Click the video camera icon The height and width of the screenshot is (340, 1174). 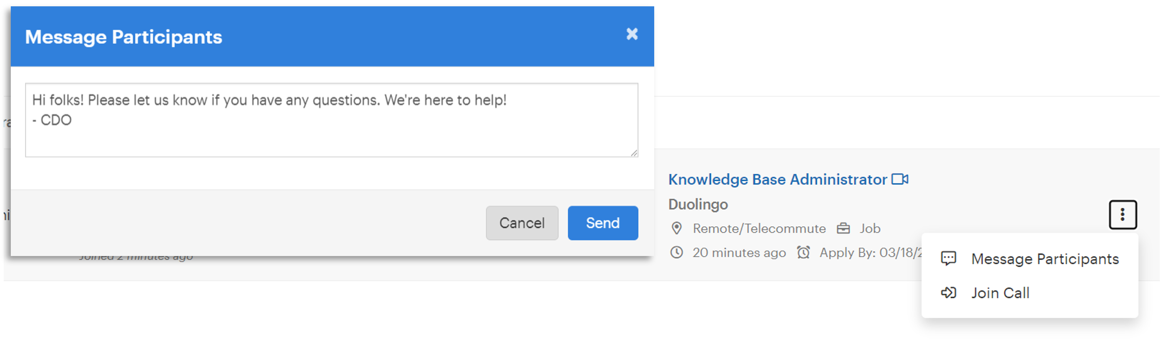point(900,179)
